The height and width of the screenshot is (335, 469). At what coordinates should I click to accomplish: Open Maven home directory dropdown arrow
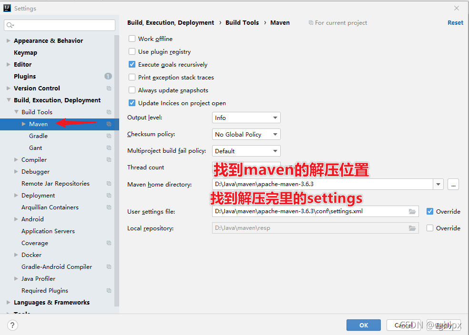click(x=438, y=184)
